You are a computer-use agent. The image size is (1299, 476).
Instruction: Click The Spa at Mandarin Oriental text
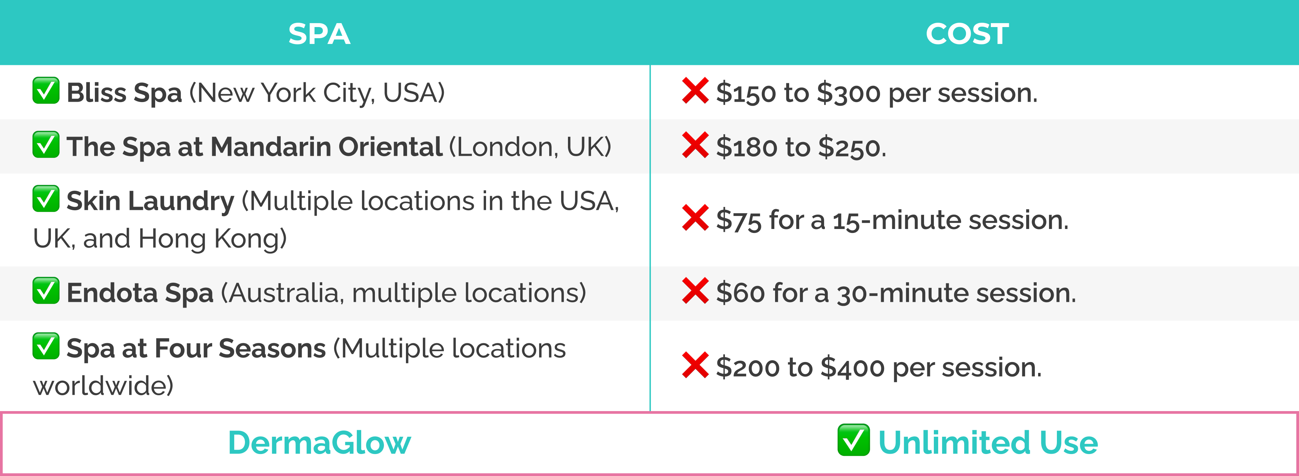coord(255,147)
